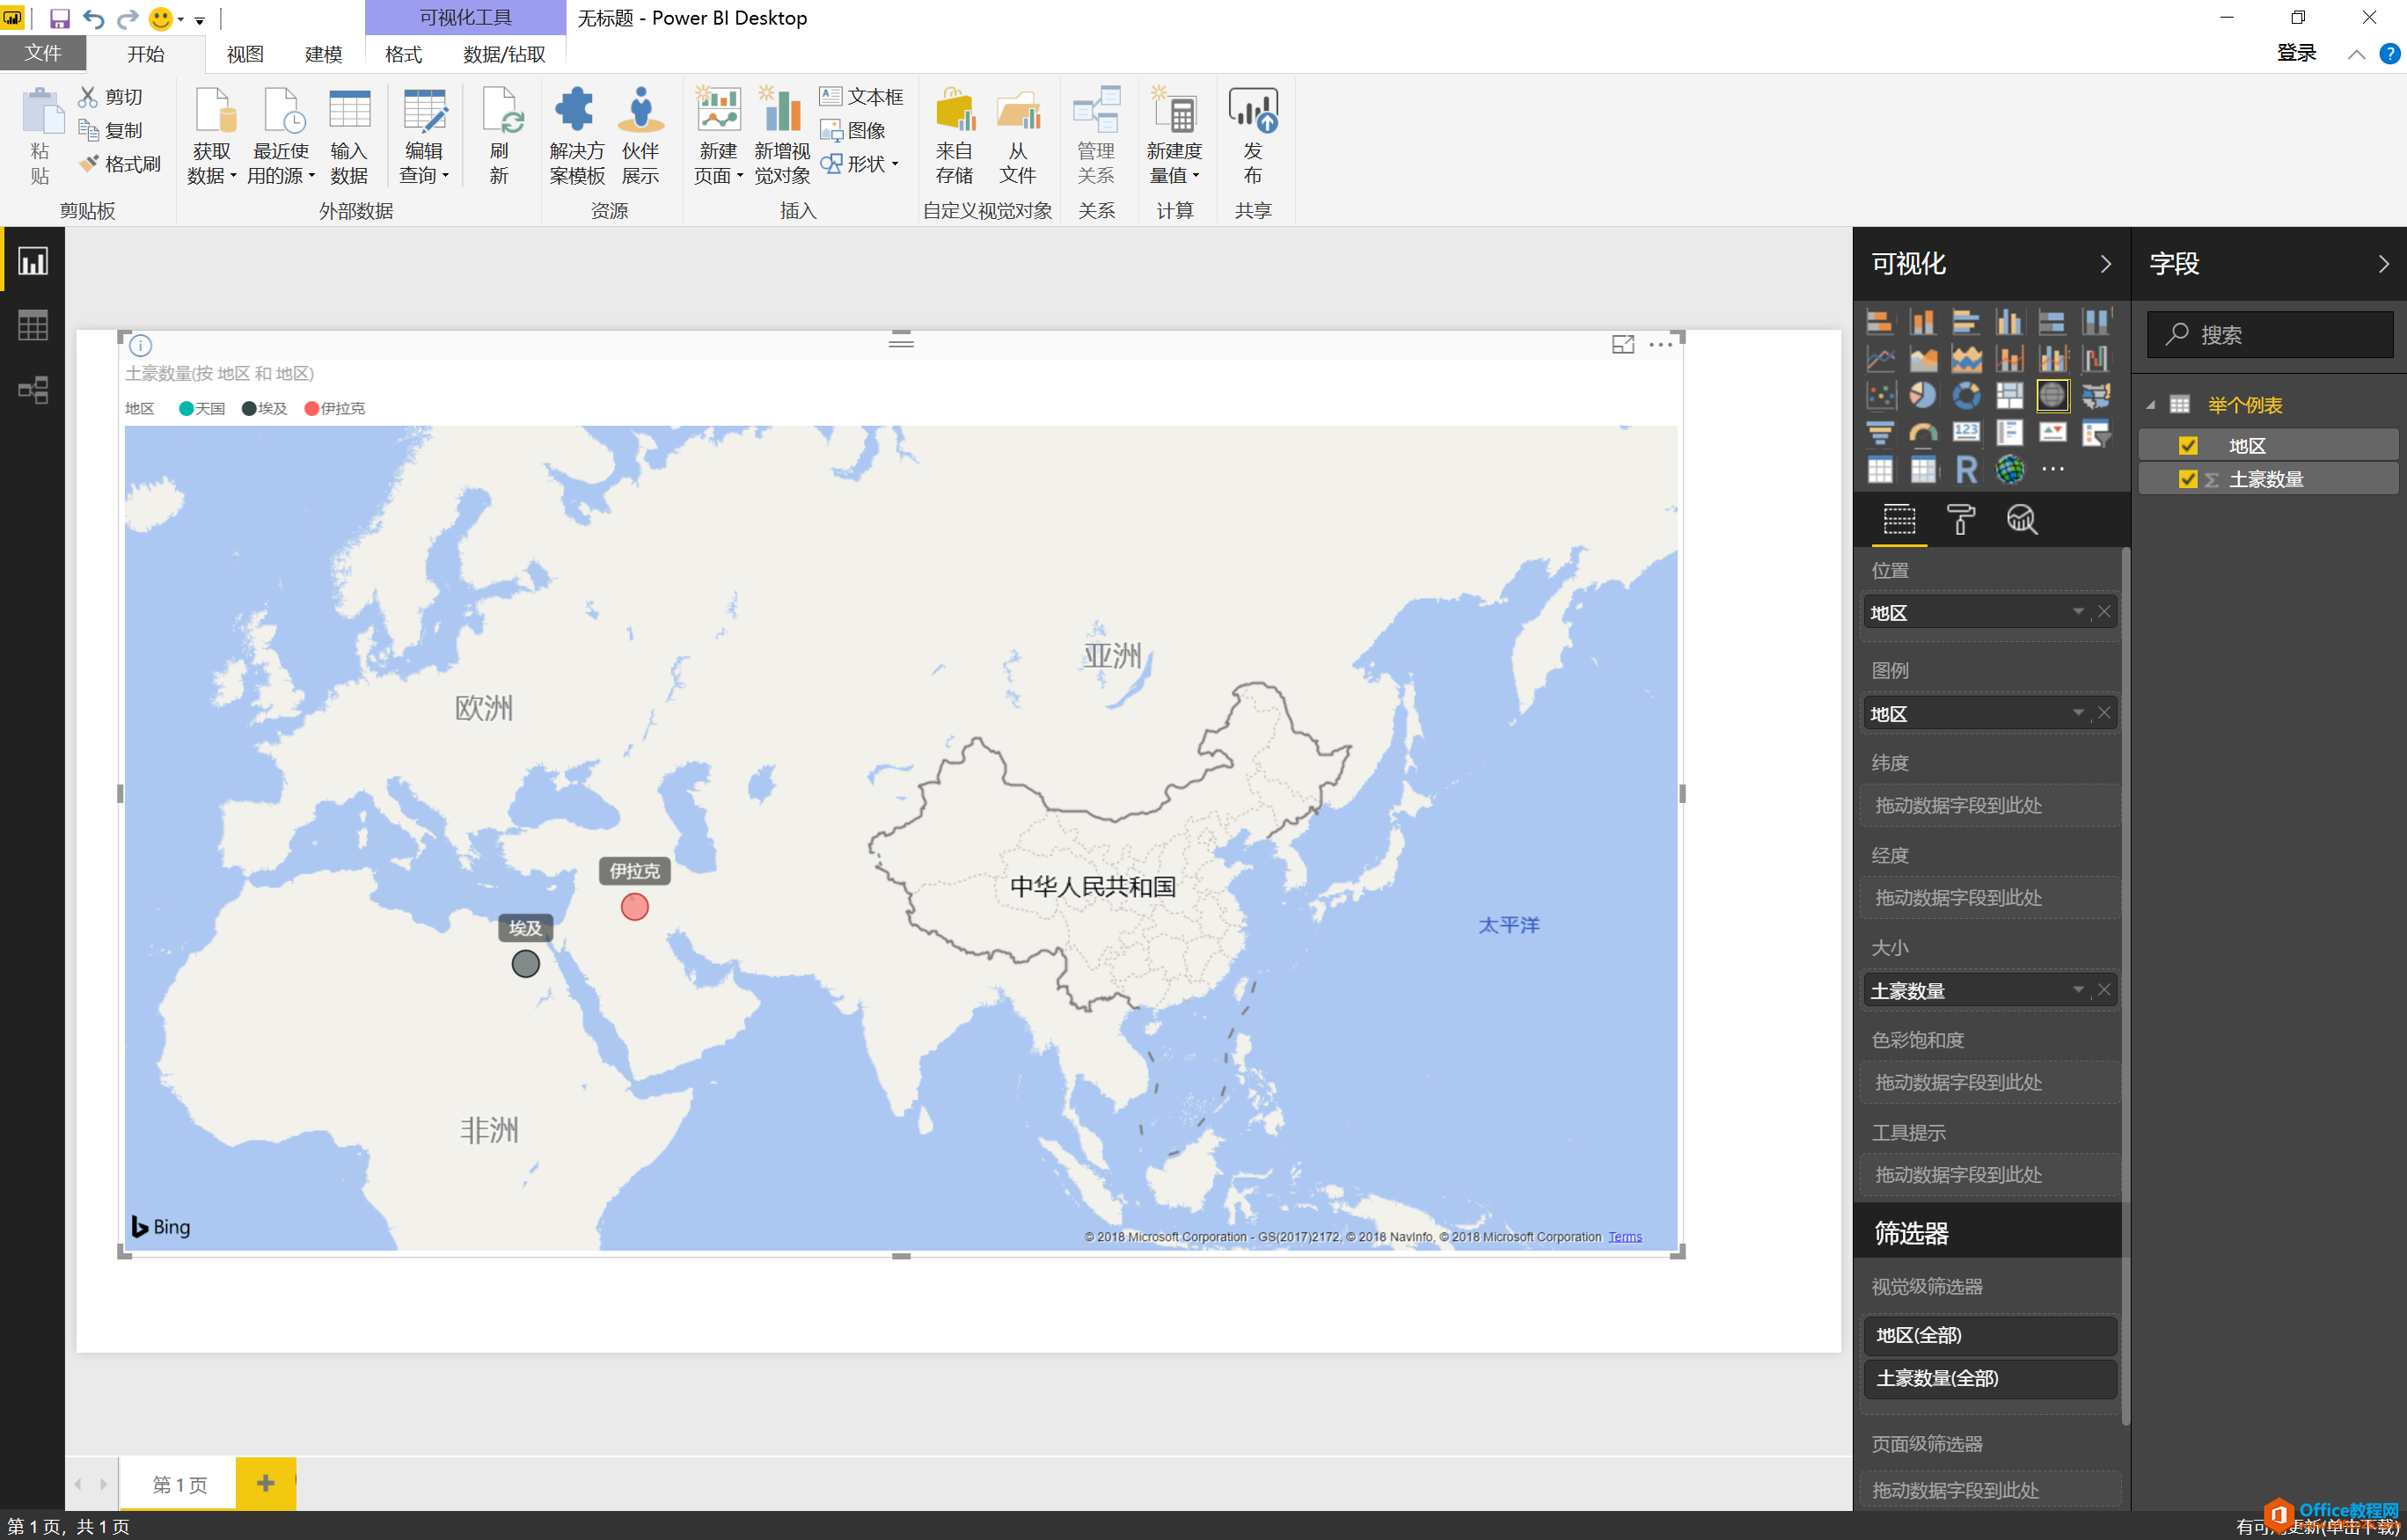
Task: Open the Terms link on the map
Action: click(x=1625, y=1237)
